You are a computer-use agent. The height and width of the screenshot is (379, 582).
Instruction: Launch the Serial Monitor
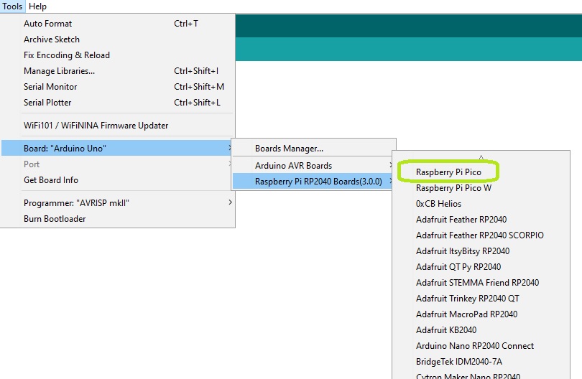[50, 87]
